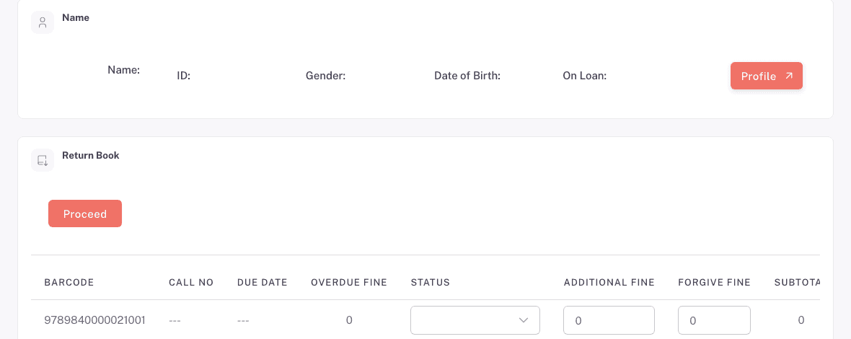
Task: Click the ADDITIONAL FINE column header
Action: point(609,282)
